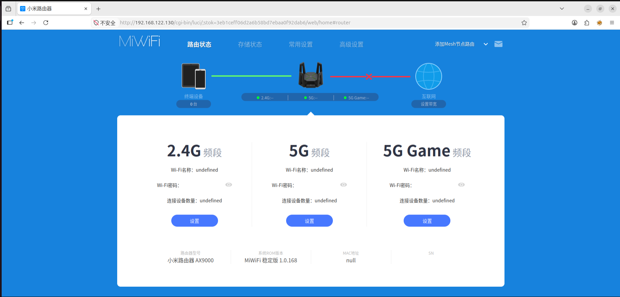The width and height of the screenshot is (620, 297).
Task: Click the 设置带宽 button under the globe
Action: click(429, 104)
